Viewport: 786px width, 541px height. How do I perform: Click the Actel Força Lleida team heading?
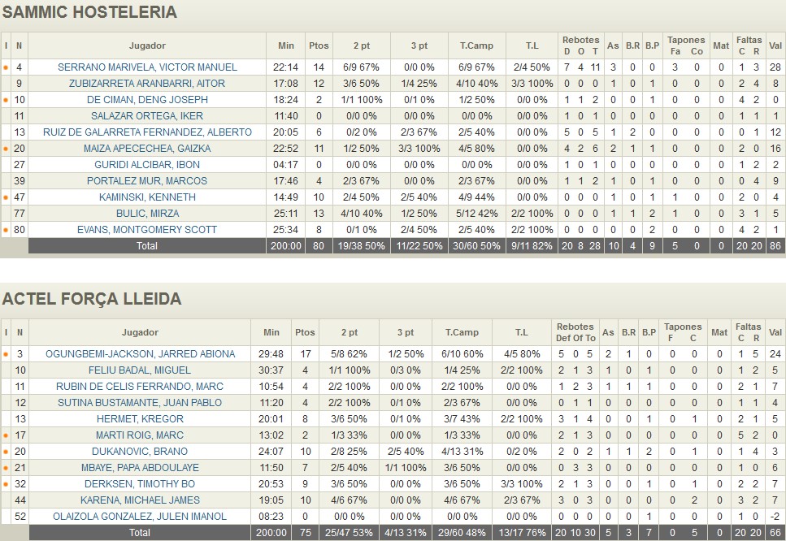[92, 299]
